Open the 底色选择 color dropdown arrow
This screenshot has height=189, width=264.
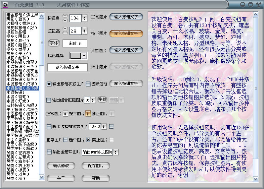pos(84,55)
